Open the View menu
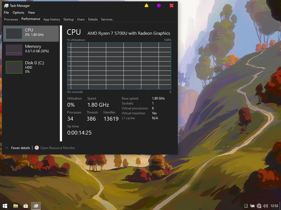281x210 pixels. [31, 13]
